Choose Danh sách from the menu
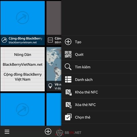The height and width of the screenshot is (137, 137). pyautogui.click(x=99, y=79)
